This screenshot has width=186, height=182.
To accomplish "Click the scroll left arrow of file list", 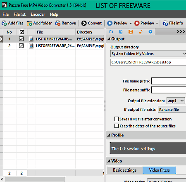I will [x=2, y=179].
